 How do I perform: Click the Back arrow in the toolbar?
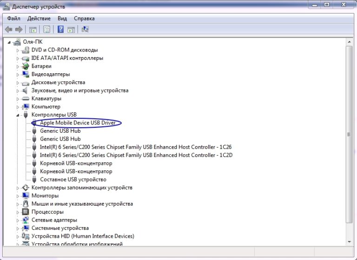(8, 29)
